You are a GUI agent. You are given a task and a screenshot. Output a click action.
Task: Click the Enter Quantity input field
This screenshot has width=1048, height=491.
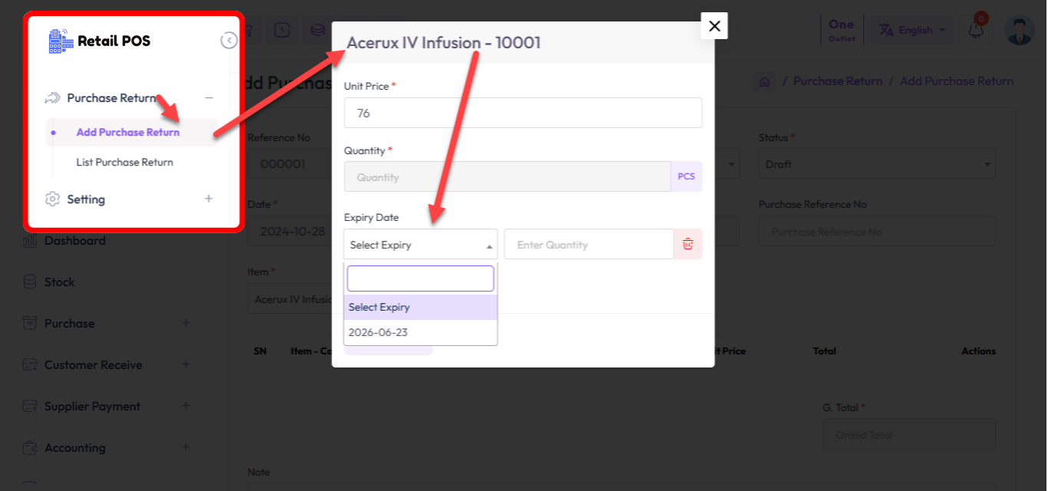click(x=588, y=245)
